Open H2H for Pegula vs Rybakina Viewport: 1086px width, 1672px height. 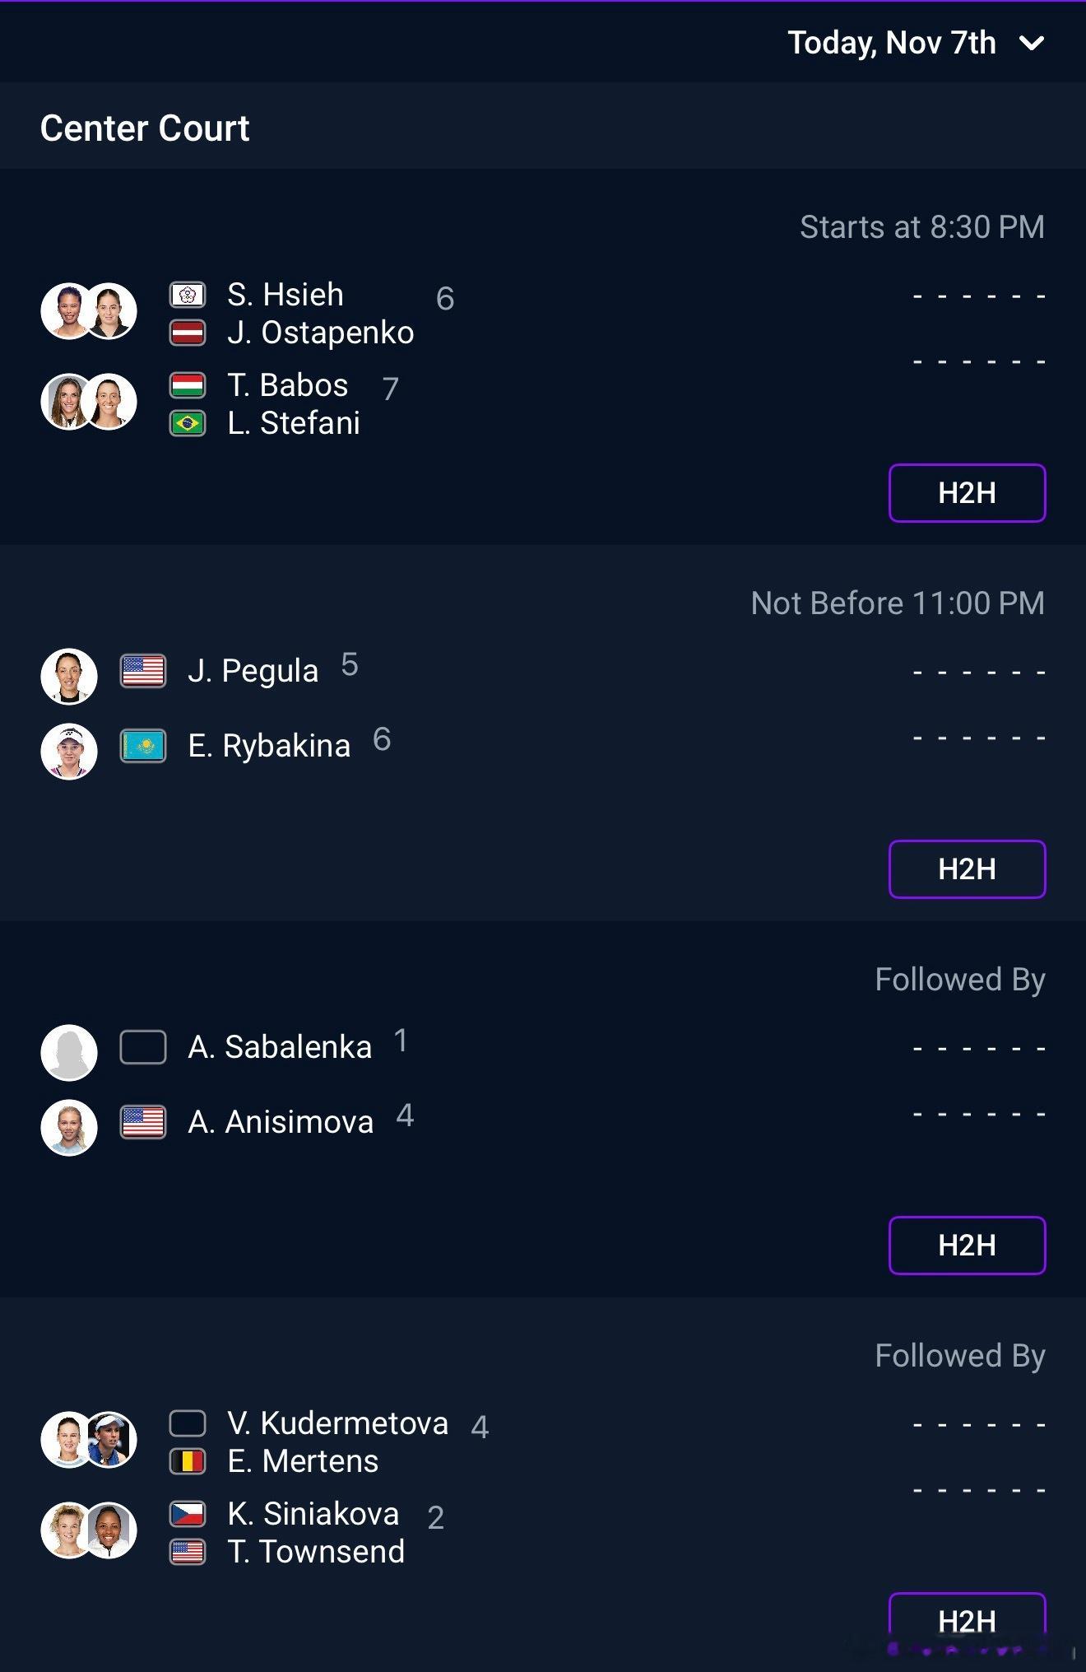[x=967, y=869]
